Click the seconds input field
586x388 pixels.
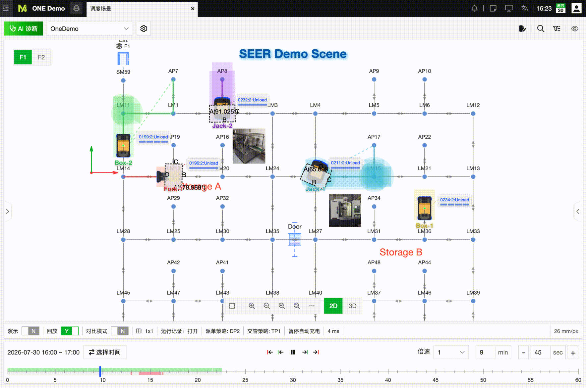point(540,352)
